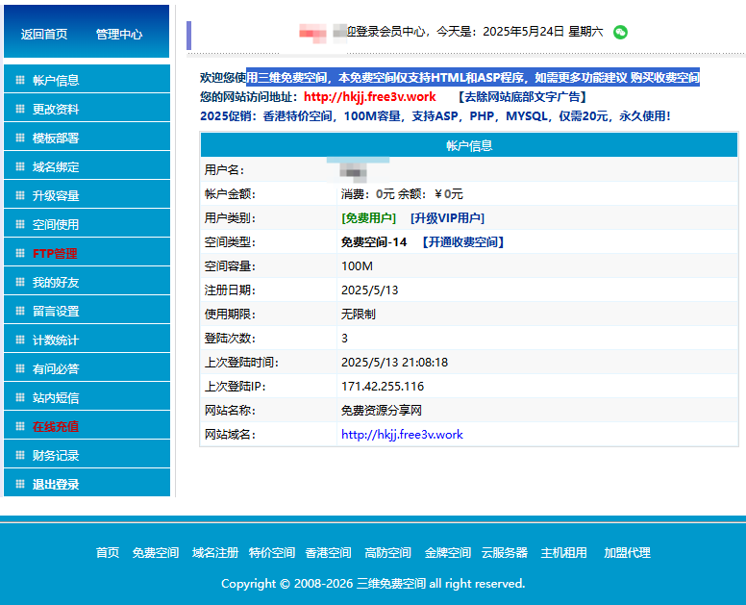Click 升级VIP用户 link
The height and width of the screenshot is (605, 746).
(447, 218)
